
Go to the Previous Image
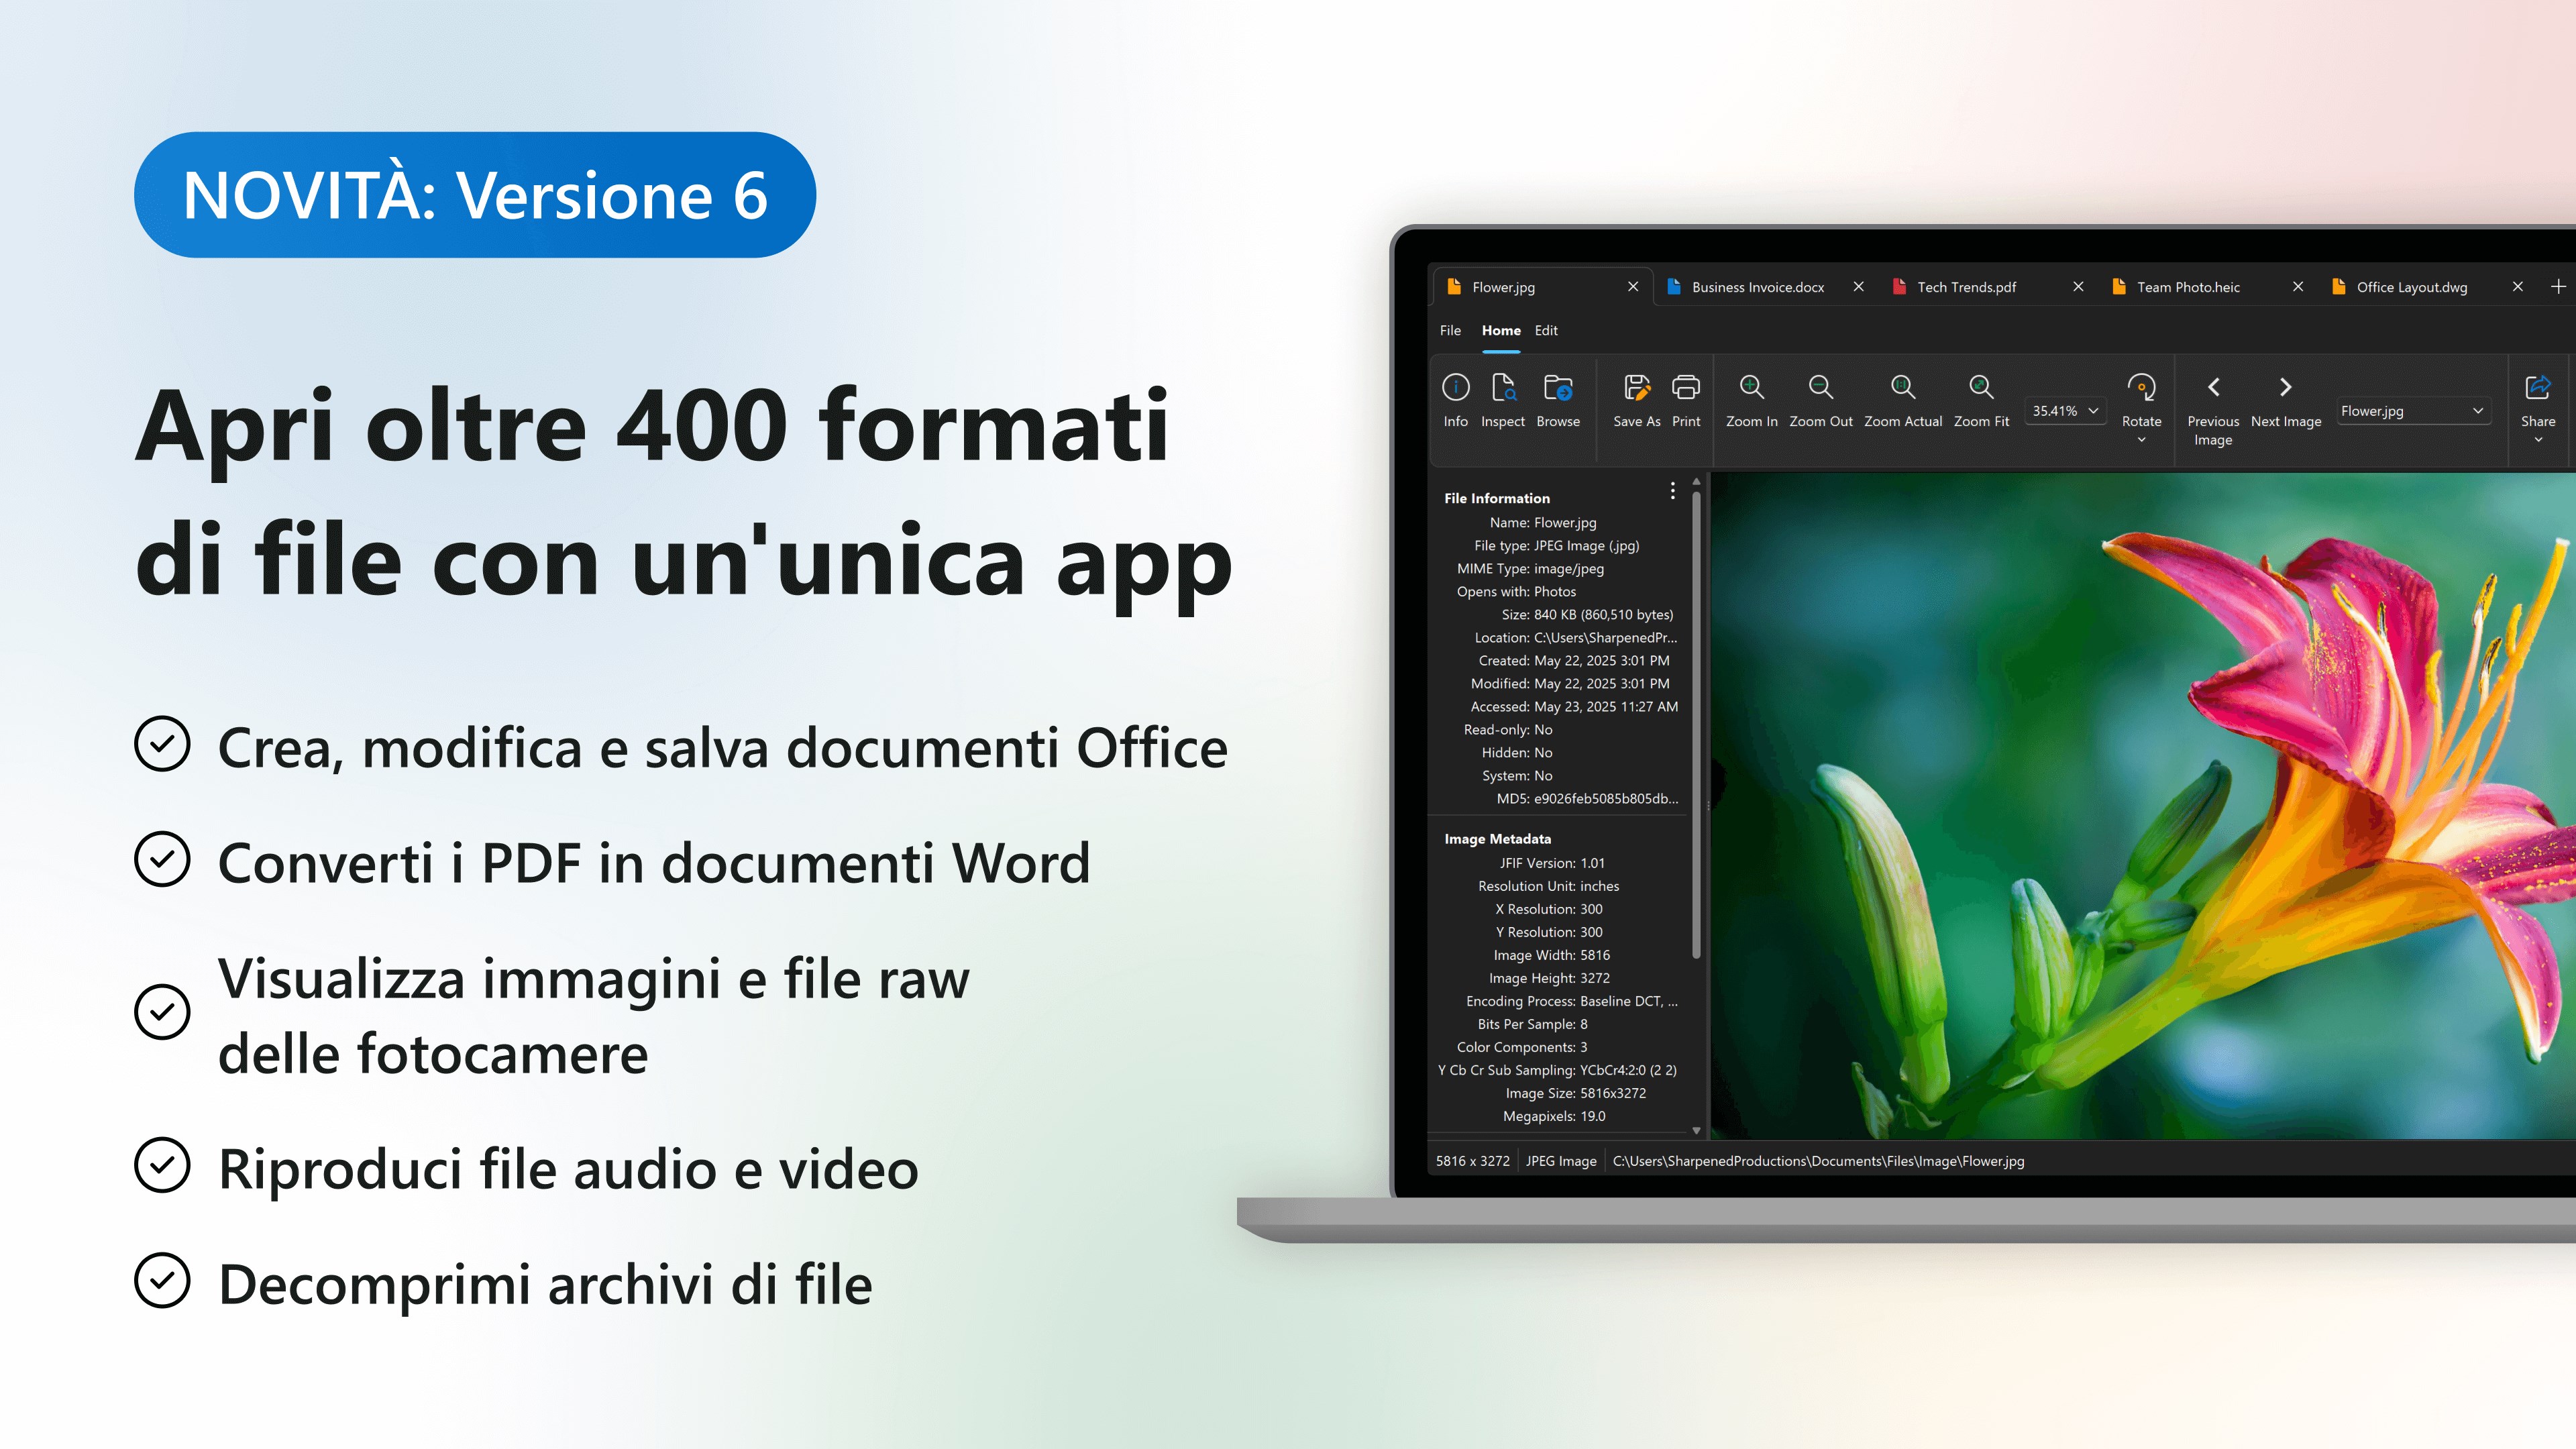[2212, 388]
